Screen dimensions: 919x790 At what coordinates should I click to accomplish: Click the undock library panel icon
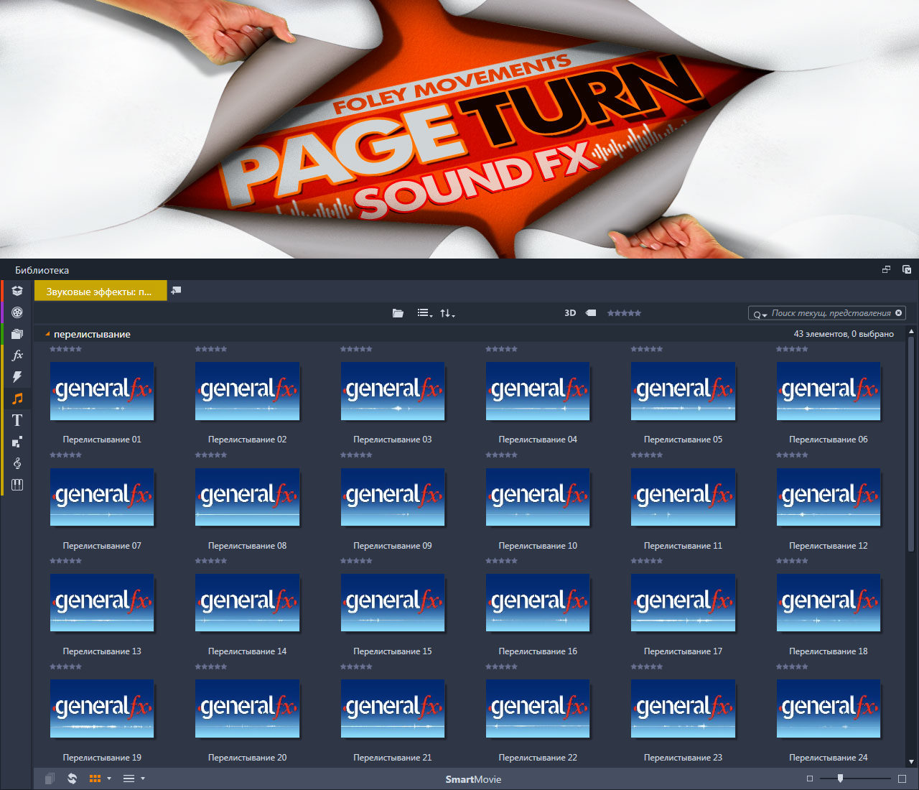point(886,270)
